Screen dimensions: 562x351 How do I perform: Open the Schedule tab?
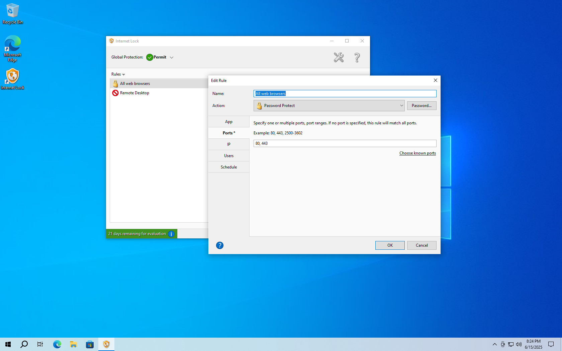[x=228, y=167]
